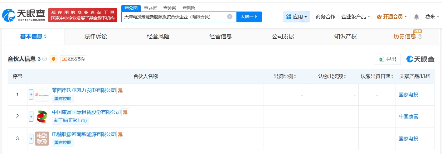Open the 企业级产品 dropdown

click(356, 17)
